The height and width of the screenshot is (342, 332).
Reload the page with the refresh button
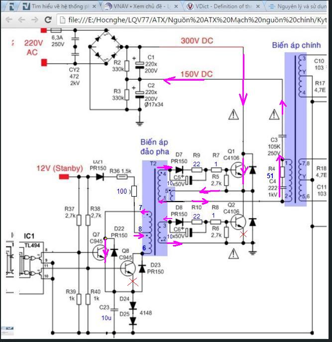(48, 20)
